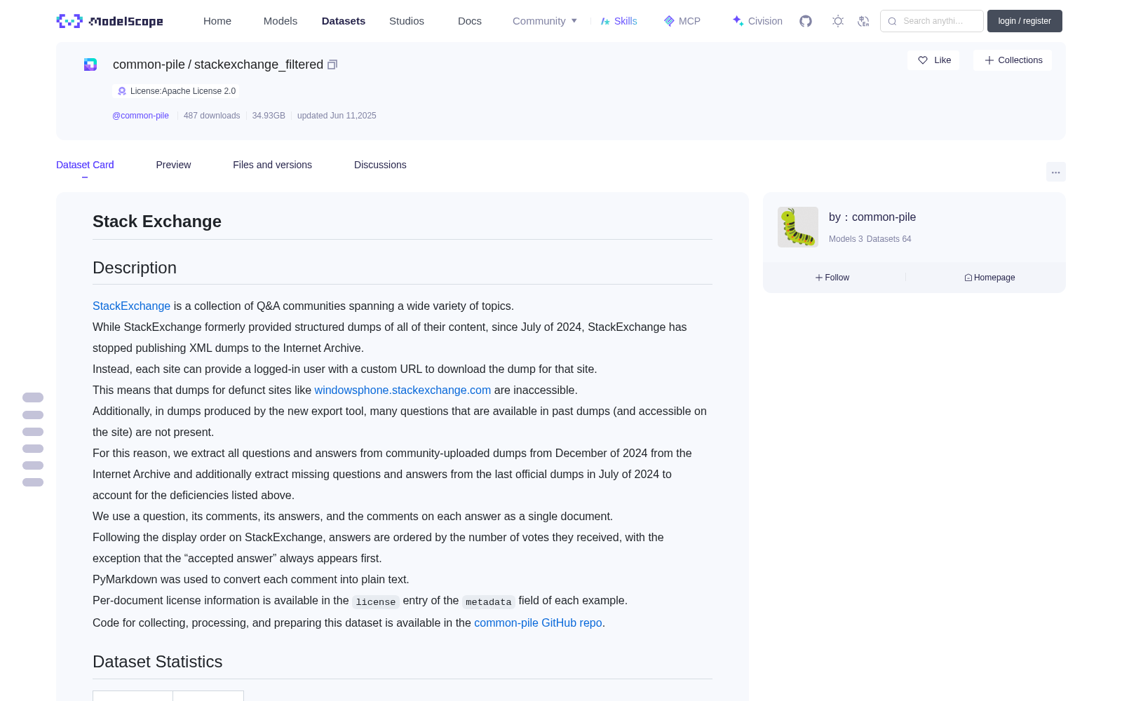Image resolution: width=1122 pixels, height=701 pixels.
Task: Add dataset to Collections
Action: [1013, 60]
